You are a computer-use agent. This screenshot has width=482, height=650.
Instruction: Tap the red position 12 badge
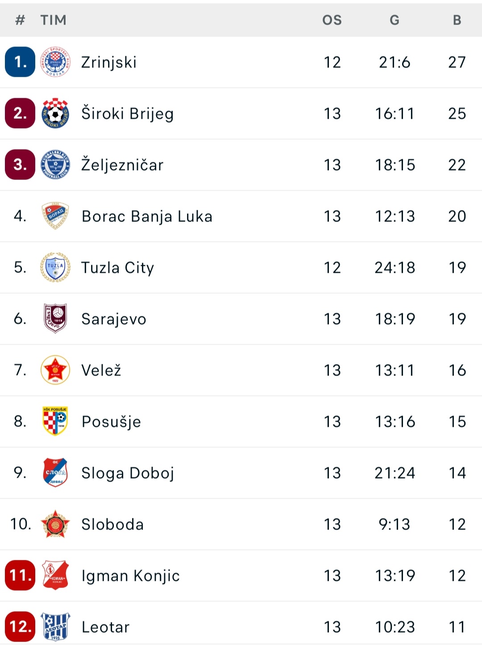(20, 626)
